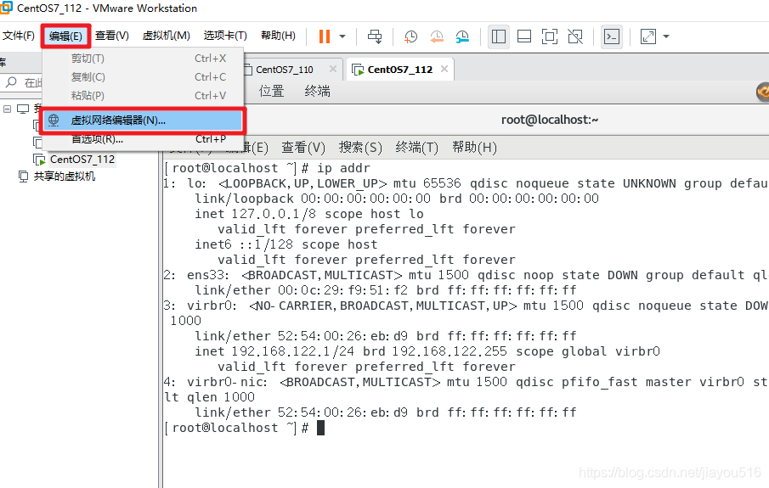Open the 虚拟机(M) menu
769x488 pixels.
[167, 36]
